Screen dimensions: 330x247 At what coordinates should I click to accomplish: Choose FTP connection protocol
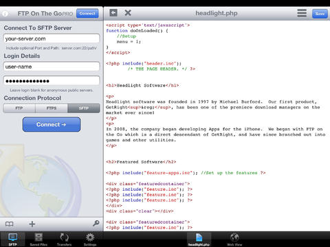19,108
